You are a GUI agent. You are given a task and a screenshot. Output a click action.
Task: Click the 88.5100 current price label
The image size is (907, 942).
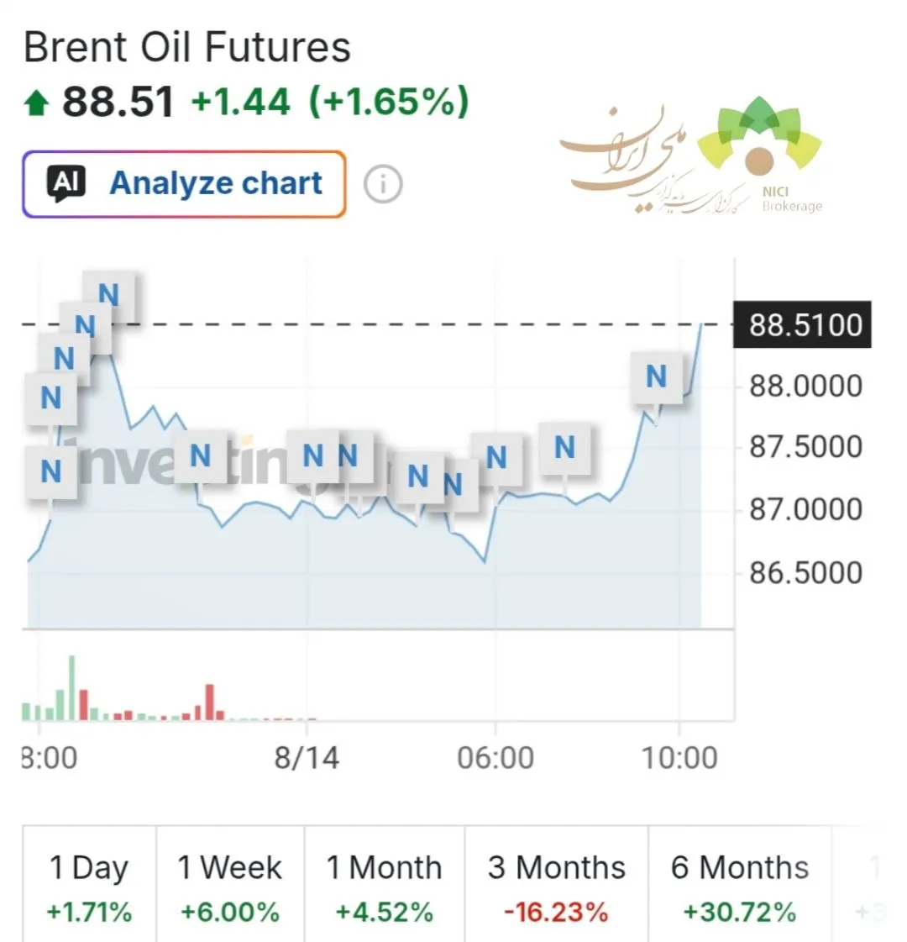(803, 325)
